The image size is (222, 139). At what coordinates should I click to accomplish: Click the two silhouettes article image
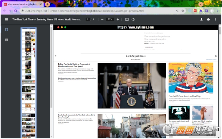[179, 113]
